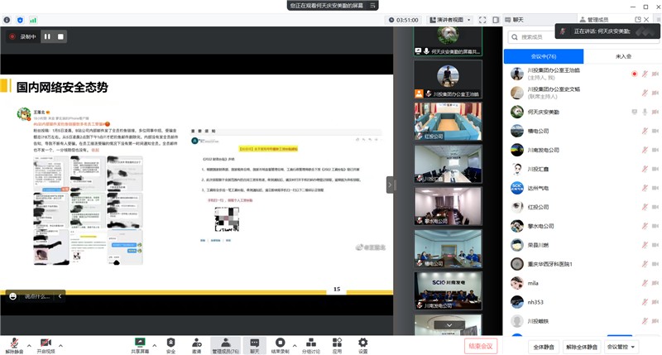Image resolution: width=662 pixels, height=355 pixels.
Task: Click the 管理成员(76) toolbar icon
Action: (225, 342)
